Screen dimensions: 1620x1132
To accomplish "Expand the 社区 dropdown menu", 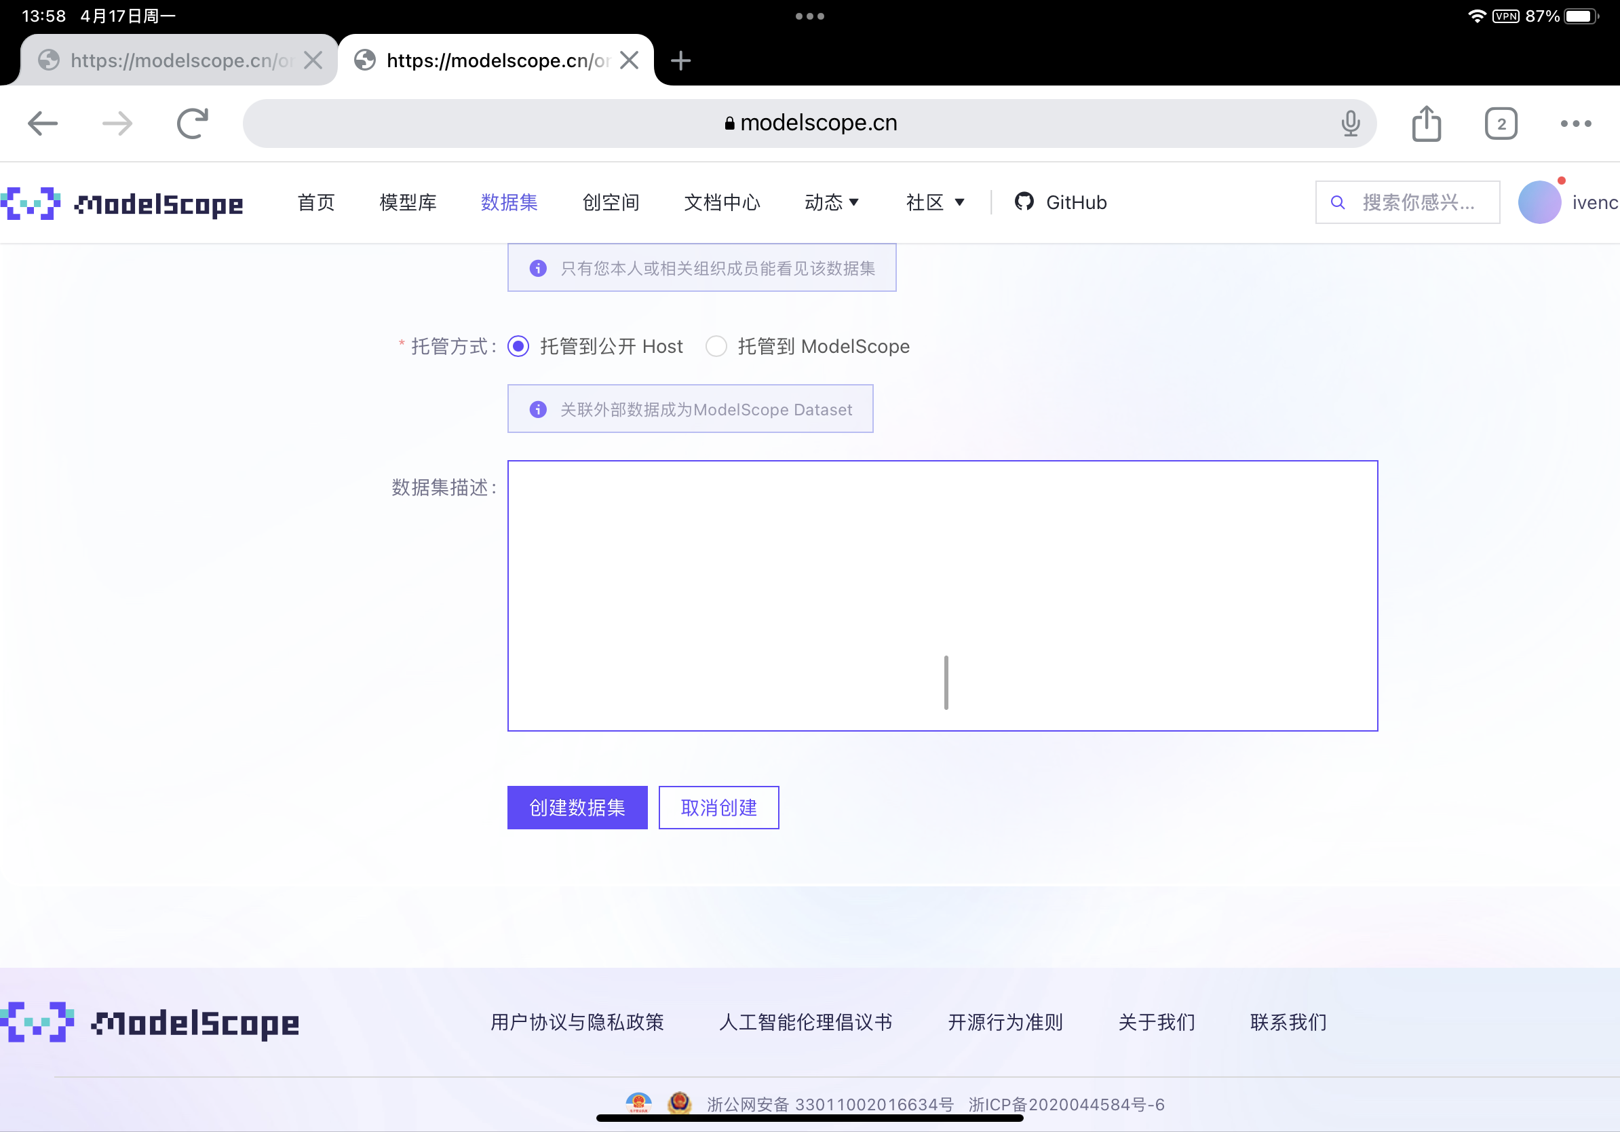I will (934, 202).
